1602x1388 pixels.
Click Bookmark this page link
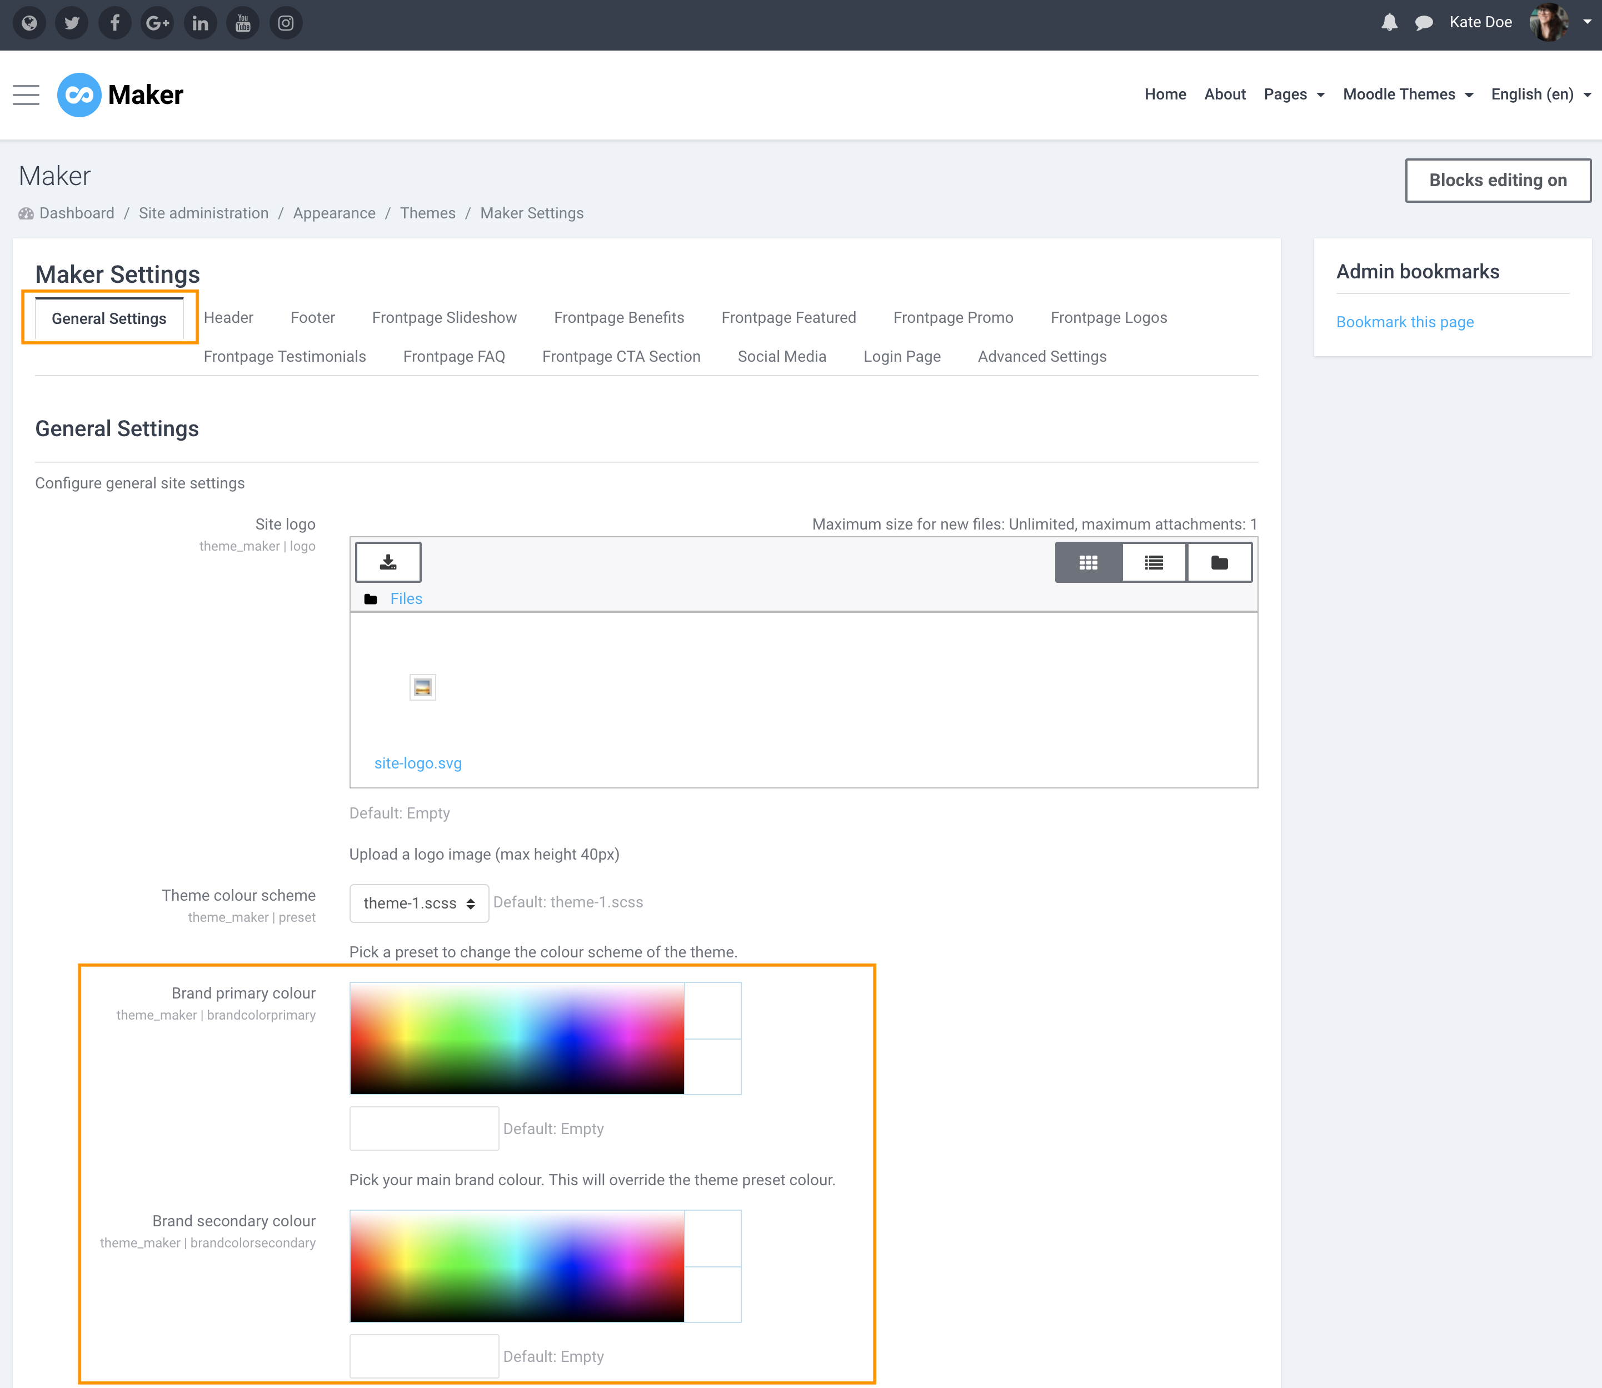(x=1406, y=322)
